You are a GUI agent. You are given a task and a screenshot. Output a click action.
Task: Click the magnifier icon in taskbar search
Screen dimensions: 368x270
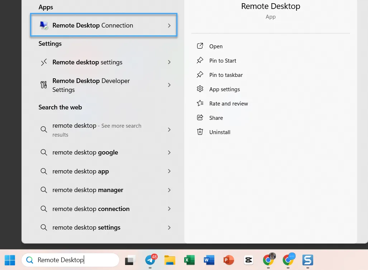[x=30, y=260]
